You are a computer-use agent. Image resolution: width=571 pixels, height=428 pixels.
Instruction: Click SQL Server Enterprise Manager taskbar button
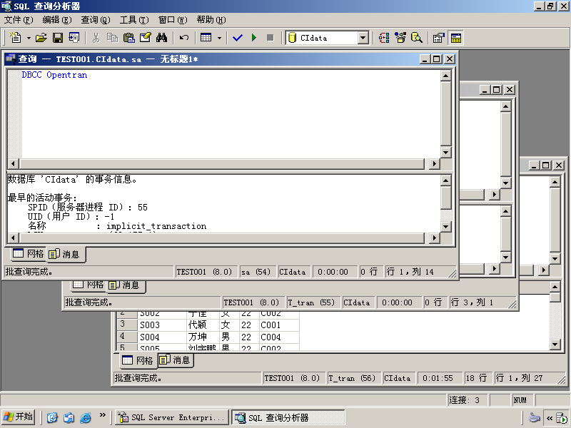172,417
